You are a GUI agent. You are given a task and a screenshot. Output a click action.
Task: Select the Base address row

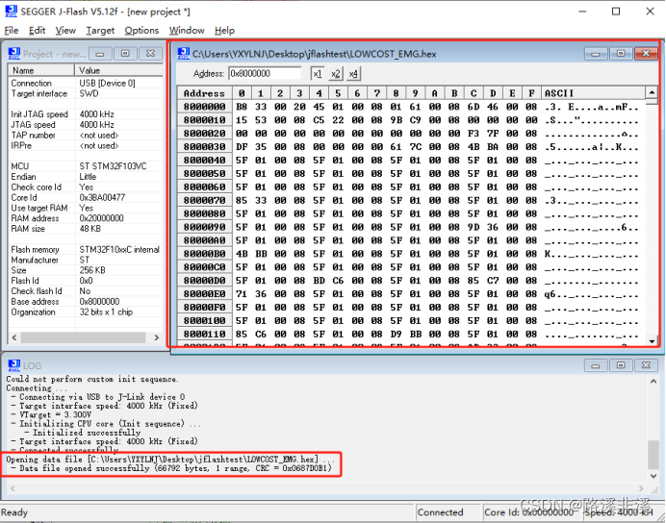(x=86, y=302)
